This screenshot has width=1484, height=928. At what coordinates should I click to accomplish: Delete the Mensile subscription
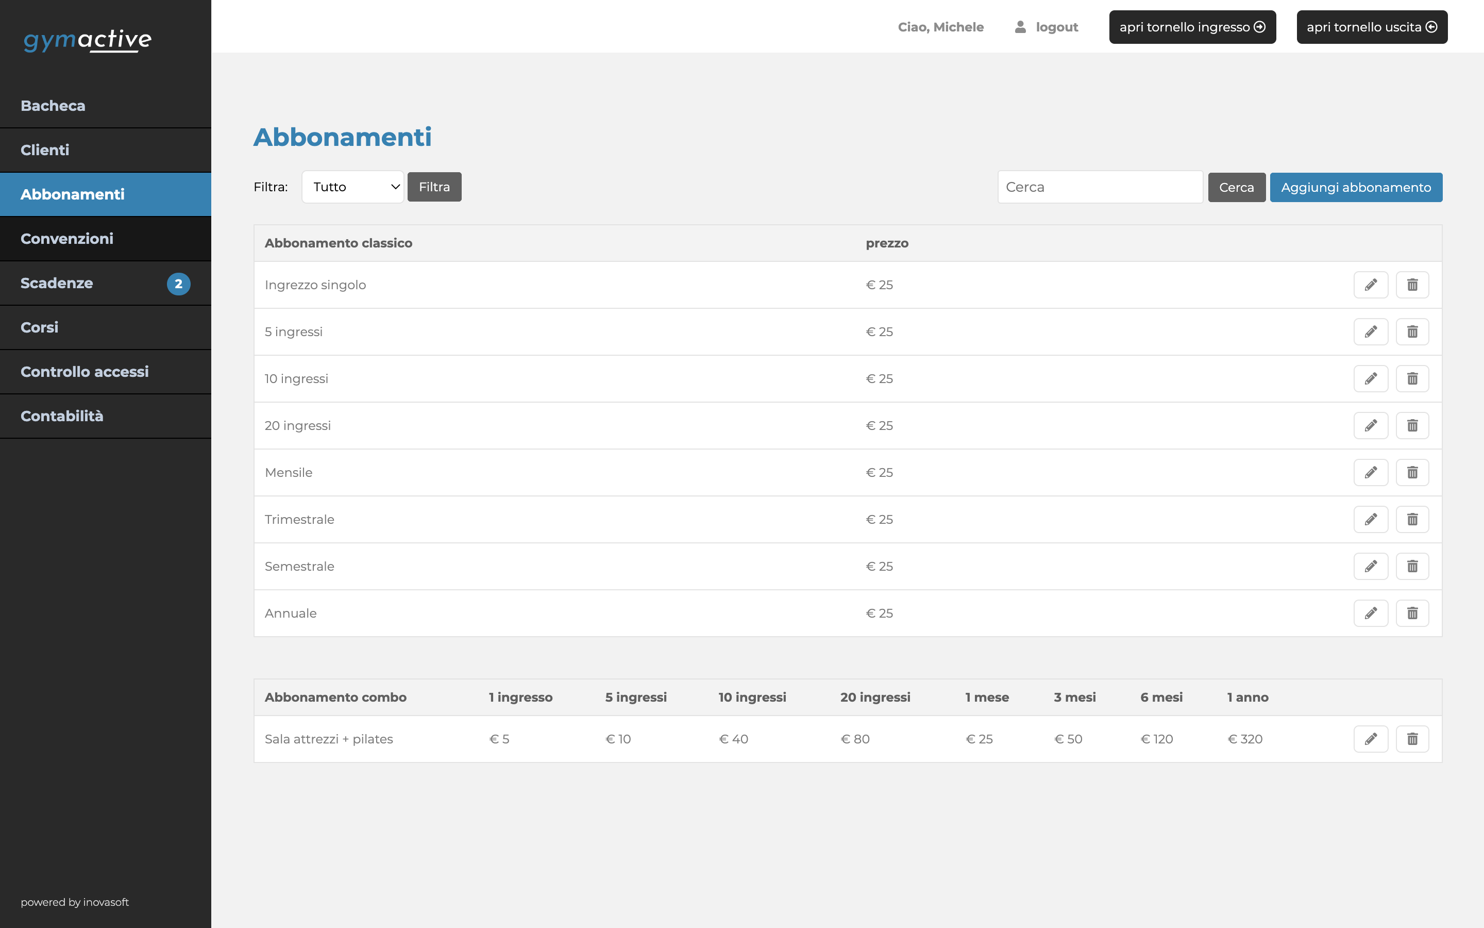click(1412, 473)
